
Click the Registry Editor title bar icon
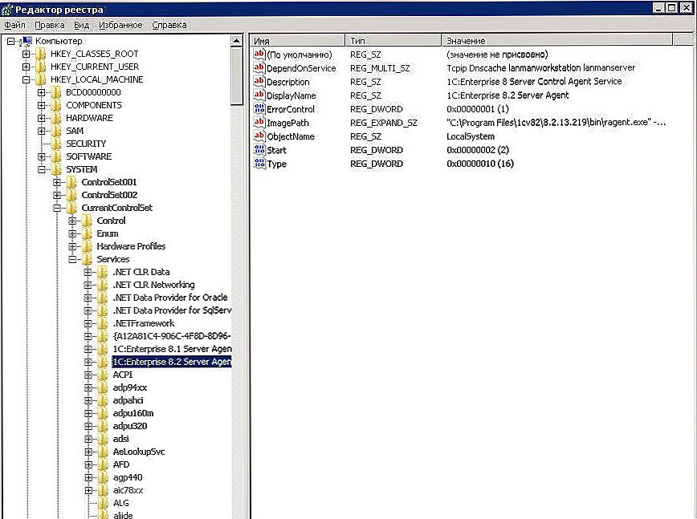pyautogui.click(x=7, y=10)
